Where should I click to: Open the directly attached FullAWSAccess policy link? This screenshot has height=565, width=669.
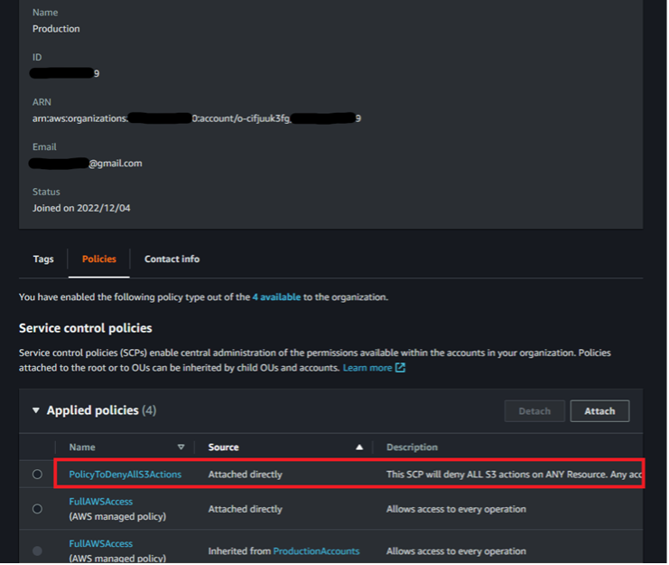tap(100, 502)
